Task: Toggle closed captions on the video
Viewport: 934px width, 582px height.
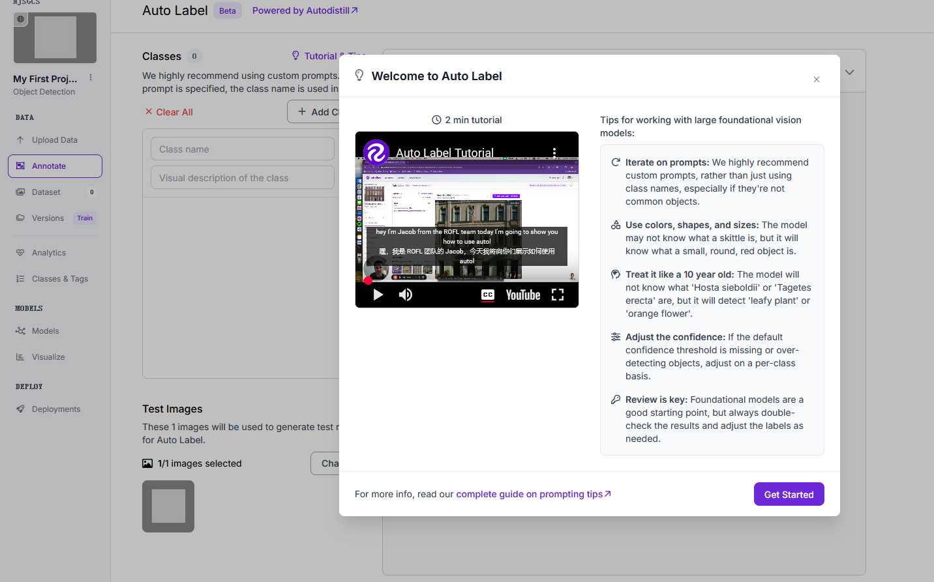Action: coord(488,295)
